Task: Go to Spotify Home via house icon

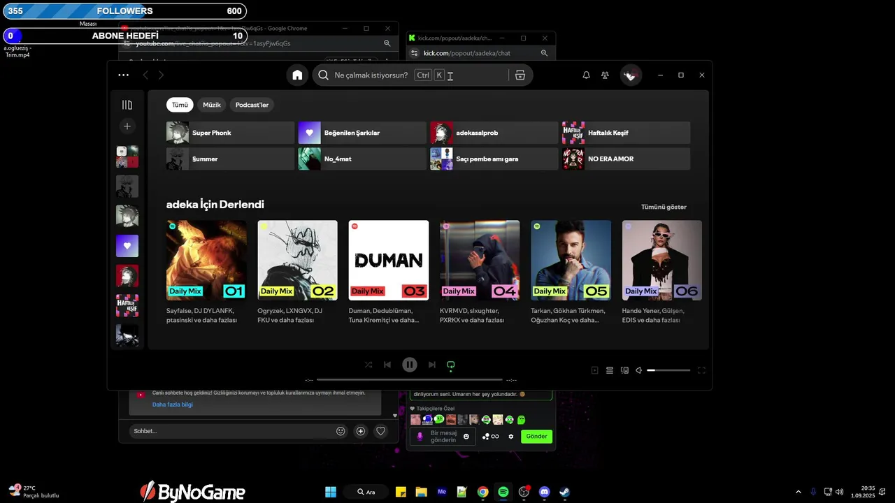Action: click(297, 75)
